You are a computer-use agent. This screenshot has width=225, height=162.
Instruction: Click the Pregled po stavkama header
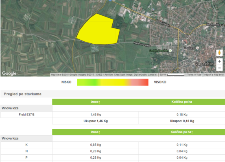[22, 94]
